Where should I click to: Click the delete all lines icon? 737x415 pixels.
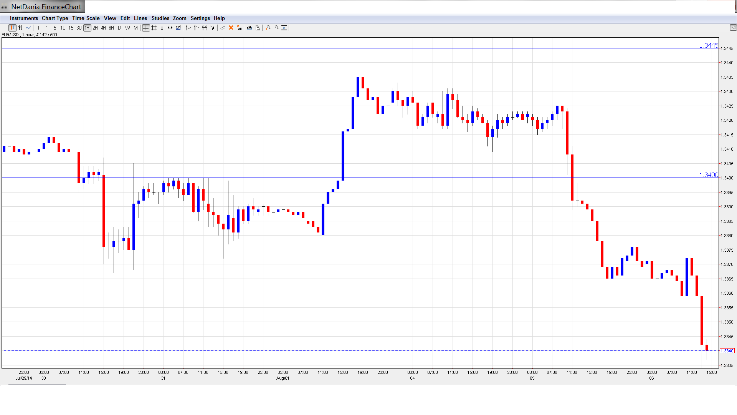click(x=239, y=28)
